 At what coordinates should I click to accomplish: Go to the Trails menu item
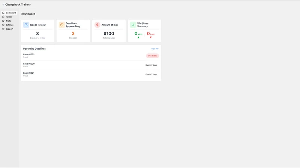tap(9, 21)
